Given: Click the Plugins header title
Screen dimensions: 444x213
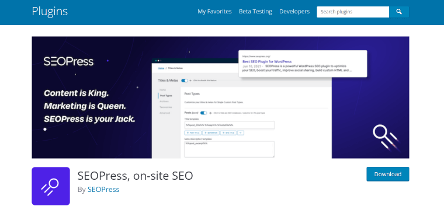Looking at the screenshot, I should [x=50, y=12].
